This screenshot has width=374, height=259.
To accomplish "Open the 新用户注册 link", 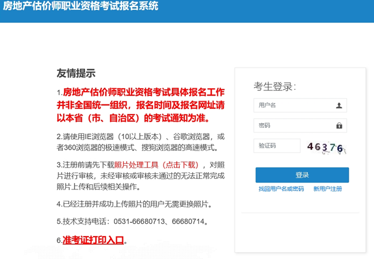I will click(x=327, y=189).
